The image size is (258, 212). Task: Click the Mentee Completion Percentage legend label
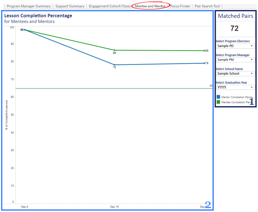coord(238,102)
